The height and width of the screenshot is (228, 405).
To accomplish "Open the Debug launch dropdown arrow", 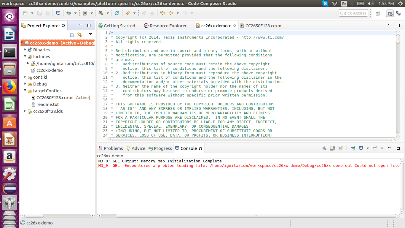I will point(75,13).
